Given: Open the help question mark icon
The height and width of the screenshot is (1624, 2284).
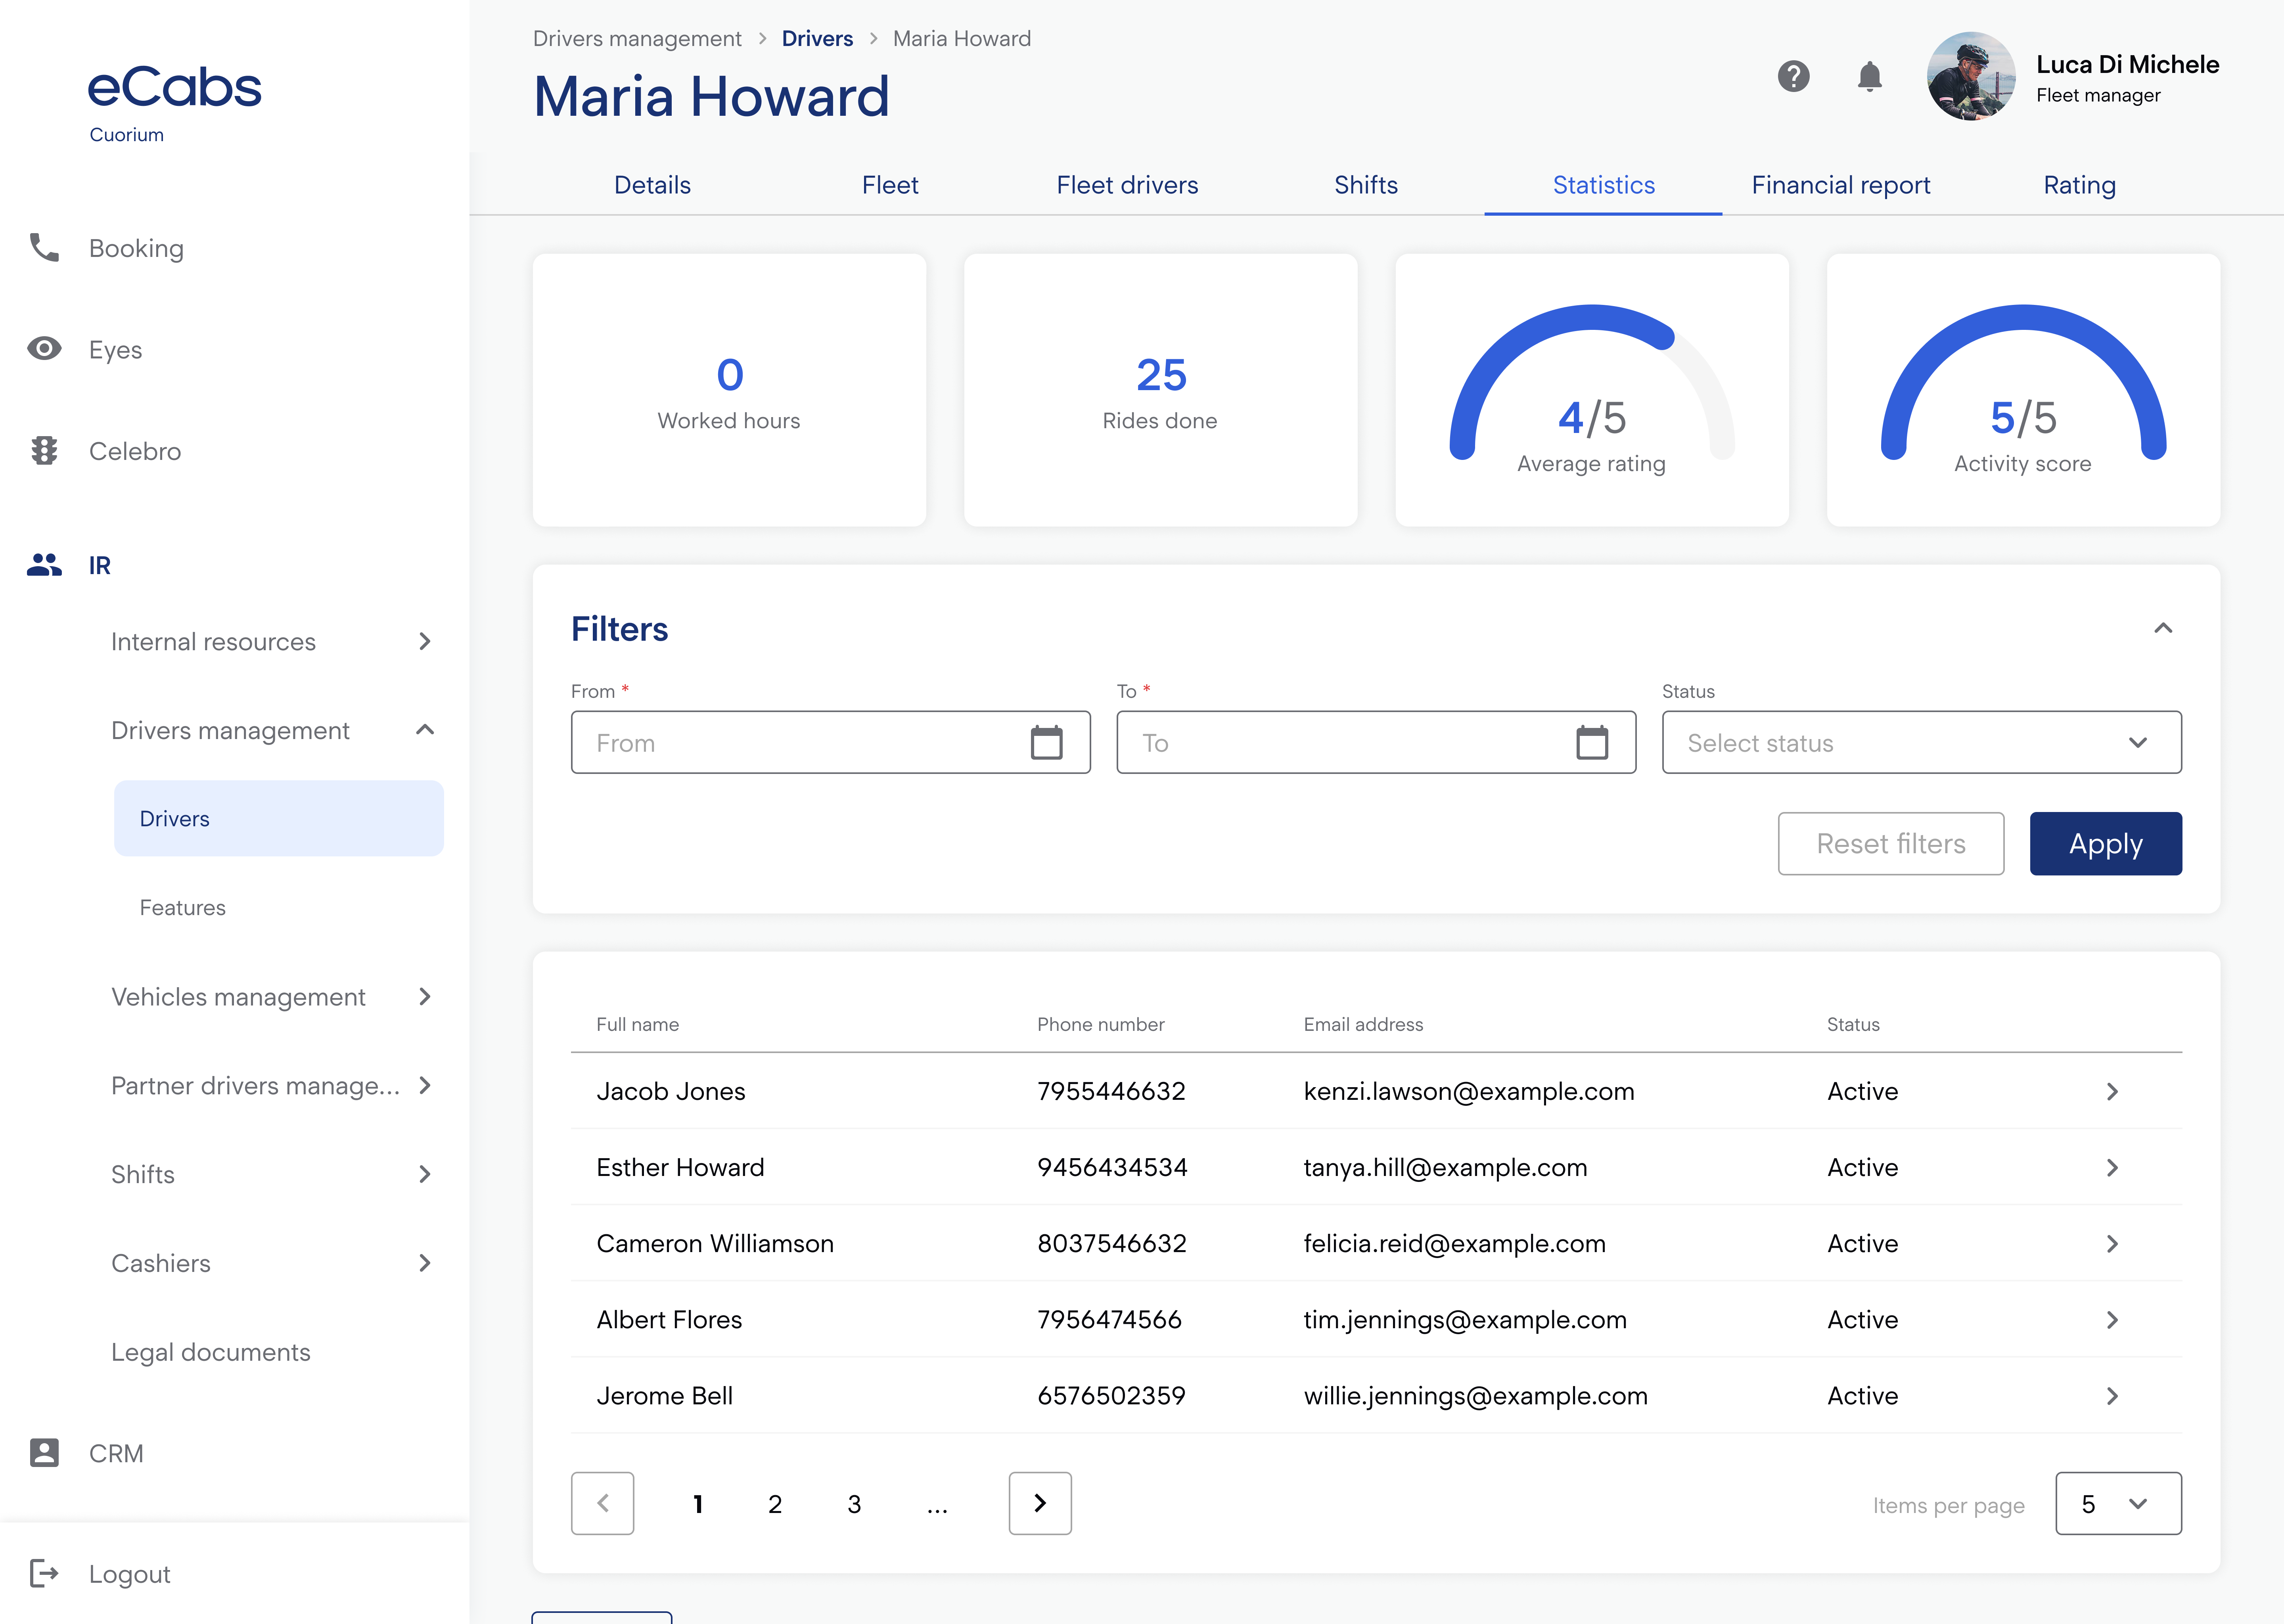Looking at the screenshot, I should (1793, 76).
